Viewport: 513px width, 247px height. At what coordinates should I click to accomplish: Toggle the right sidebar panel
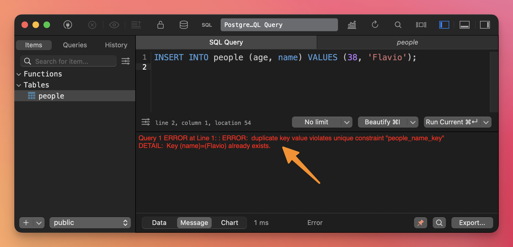click(485, 25)
